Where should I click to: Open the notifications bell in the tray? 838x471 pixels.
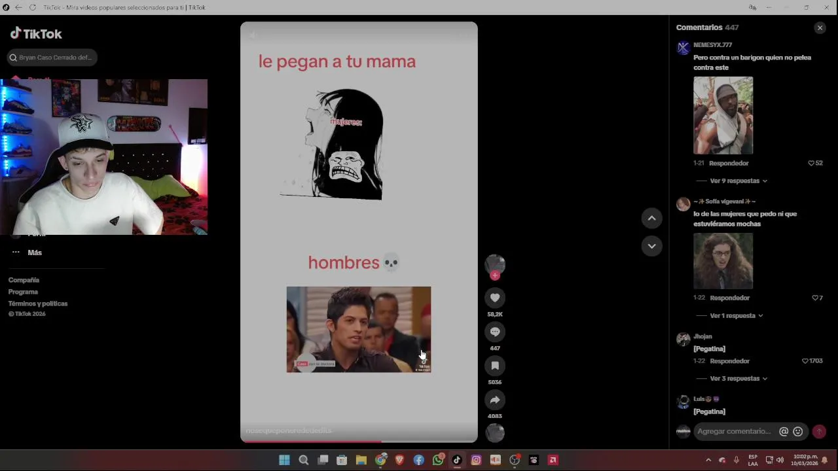point(825,460)
